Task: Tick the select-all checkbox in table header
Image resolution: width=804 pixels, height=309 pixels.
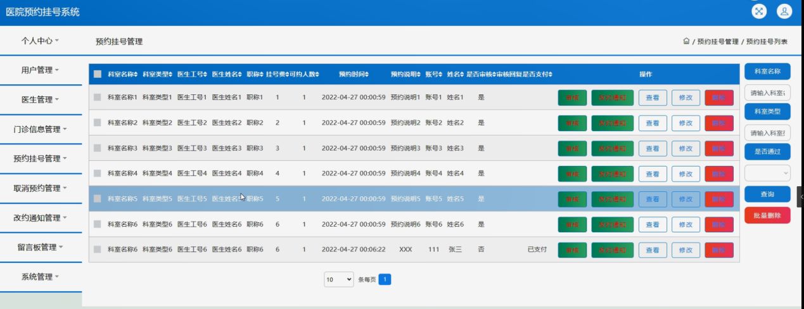Action: pyautogui.click(x=97, y=74)
